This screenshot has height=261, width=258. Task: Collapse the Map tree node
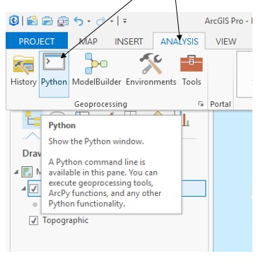pos(16,172)
